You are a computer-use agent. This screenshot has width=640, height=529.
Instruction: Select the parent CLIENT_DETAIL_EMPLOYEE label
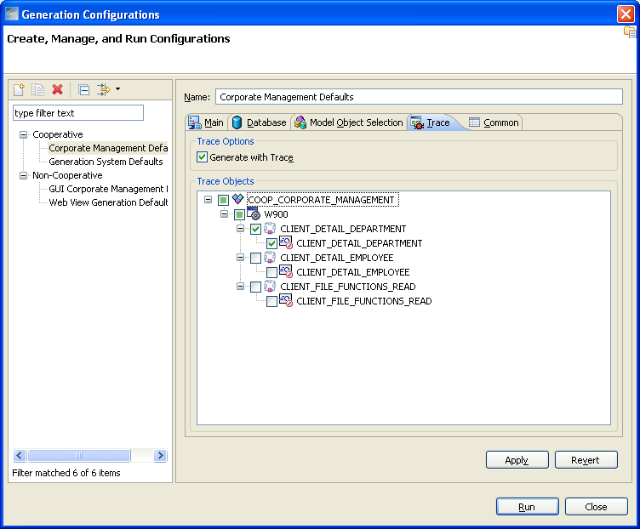337,258
